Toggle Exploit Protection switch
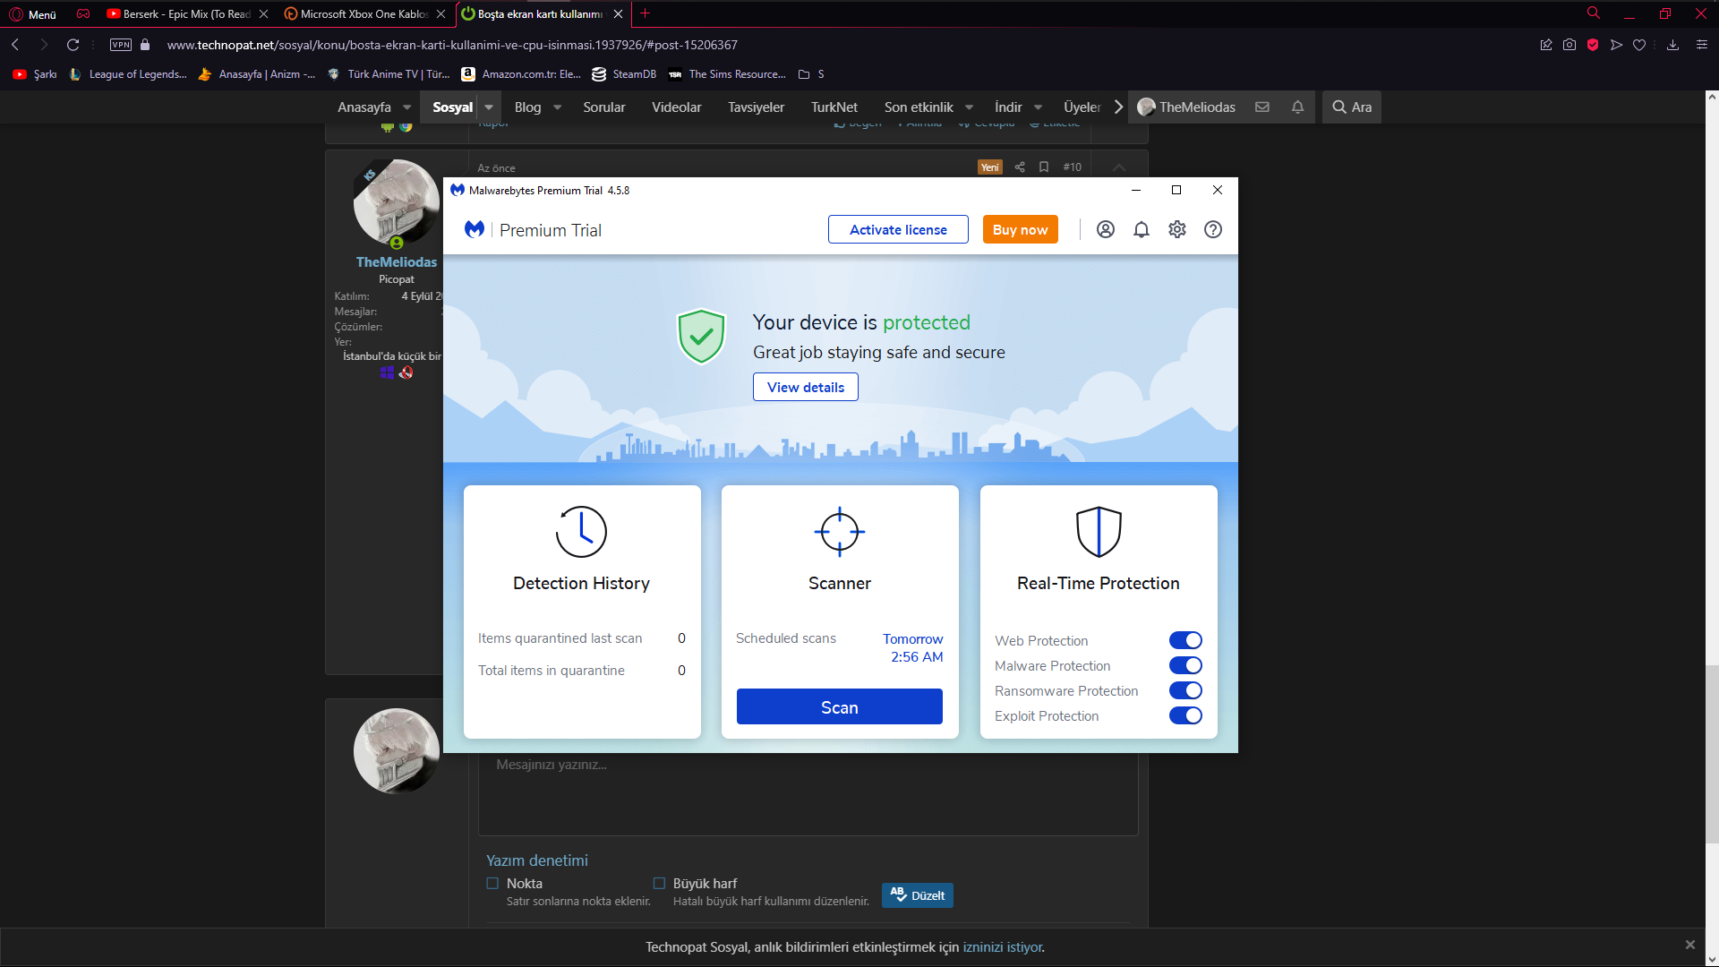1719x967 pixels. tap(1185, 715)
